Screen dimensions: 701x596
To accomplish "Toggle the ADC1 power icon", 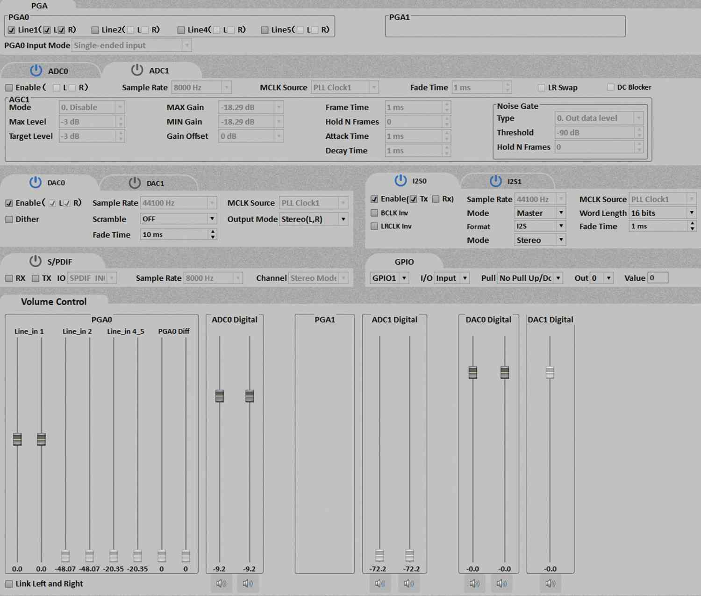I will tap(137, 70).
